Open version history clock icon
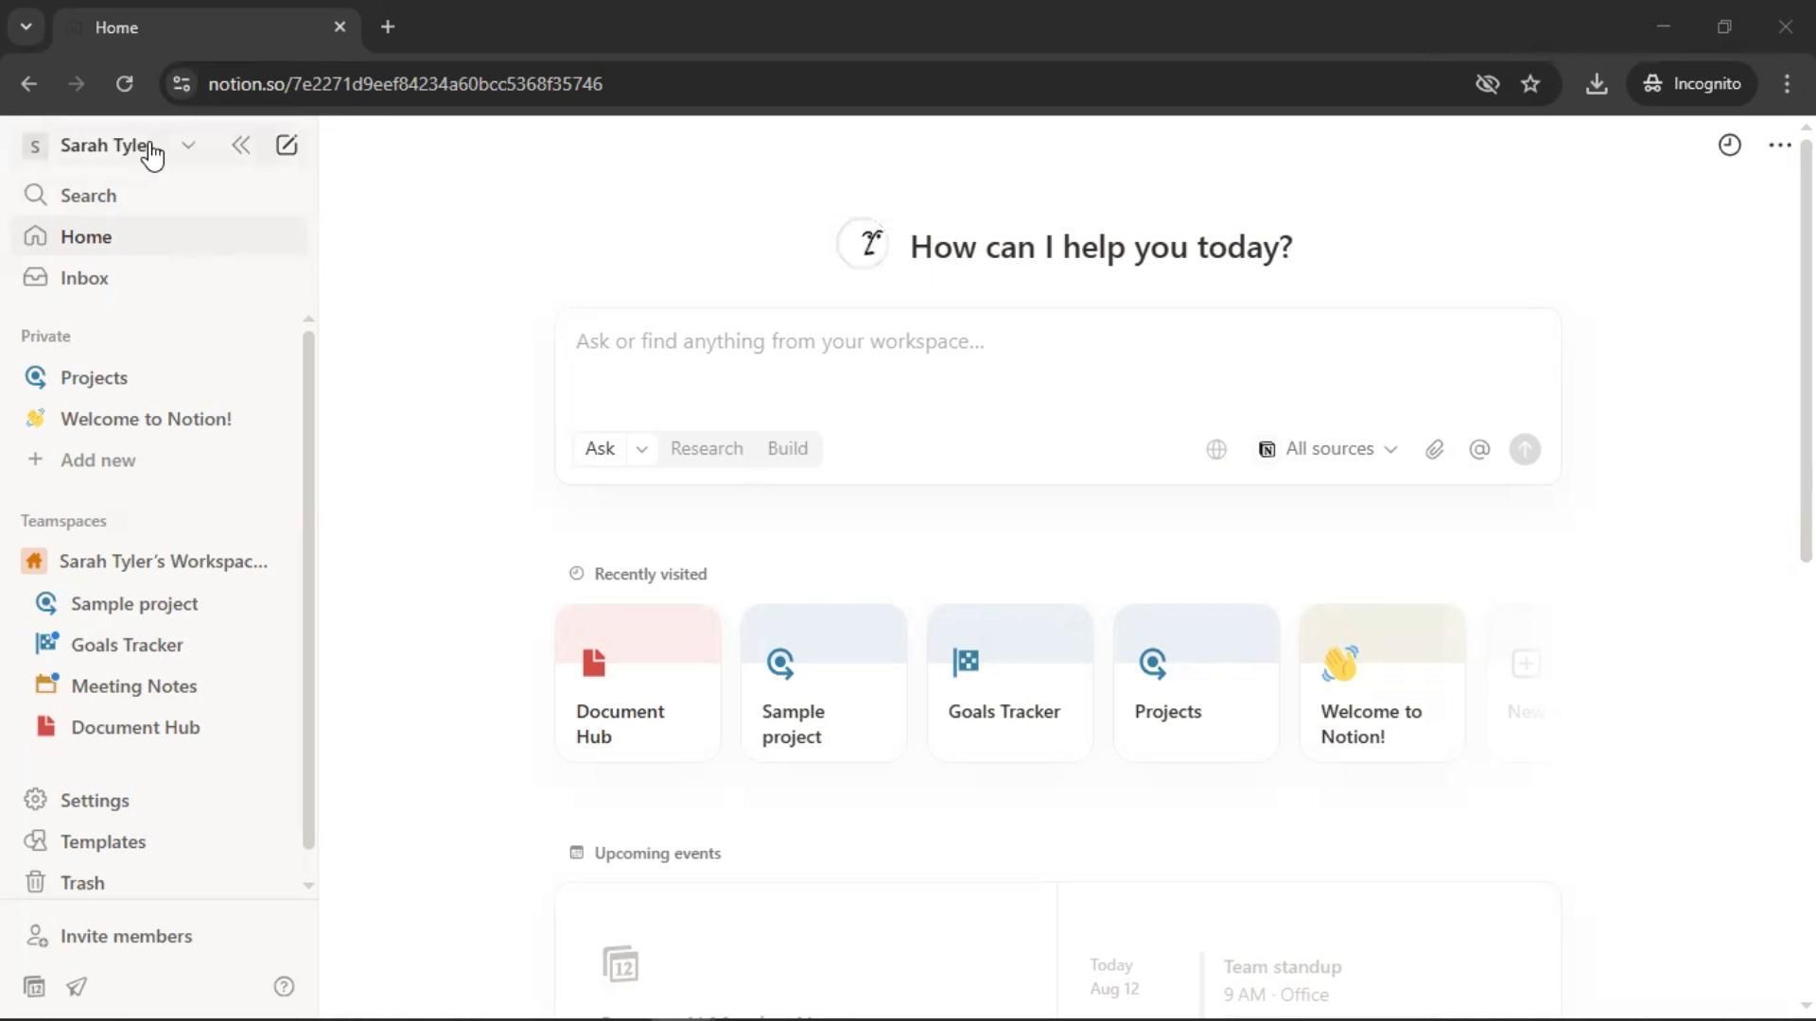This screenshot has width=1816, height=1021. point(1729,146)
